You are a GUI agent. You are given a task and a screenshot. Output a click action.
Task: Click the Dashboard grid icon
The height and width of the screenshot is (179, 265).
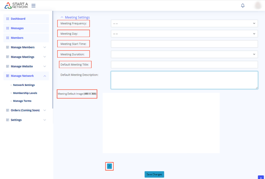(x=8, y=19)
